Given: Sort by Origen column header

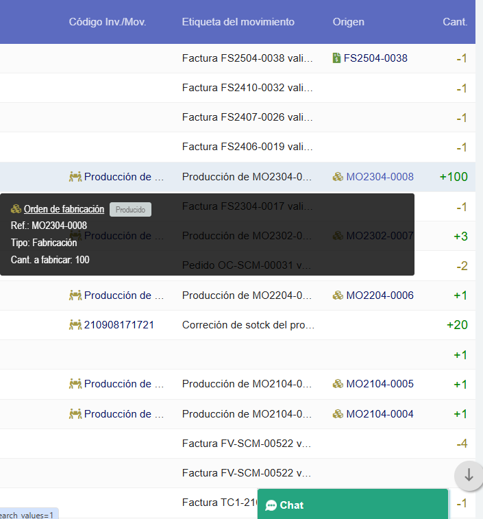Looking at the screenshot, I should 348,22.
